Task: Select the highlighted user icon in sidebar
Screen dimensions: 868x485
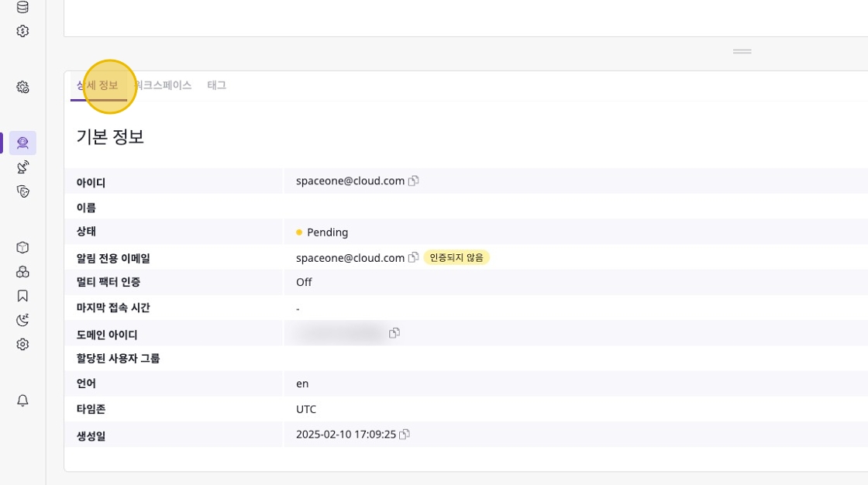Action: pyautogui.click(x=22, y=143)
